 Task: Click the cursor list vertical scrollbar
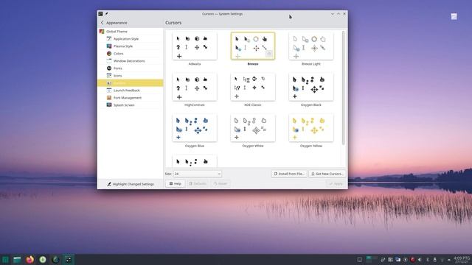pyautogui.click(x=343, y=88)
